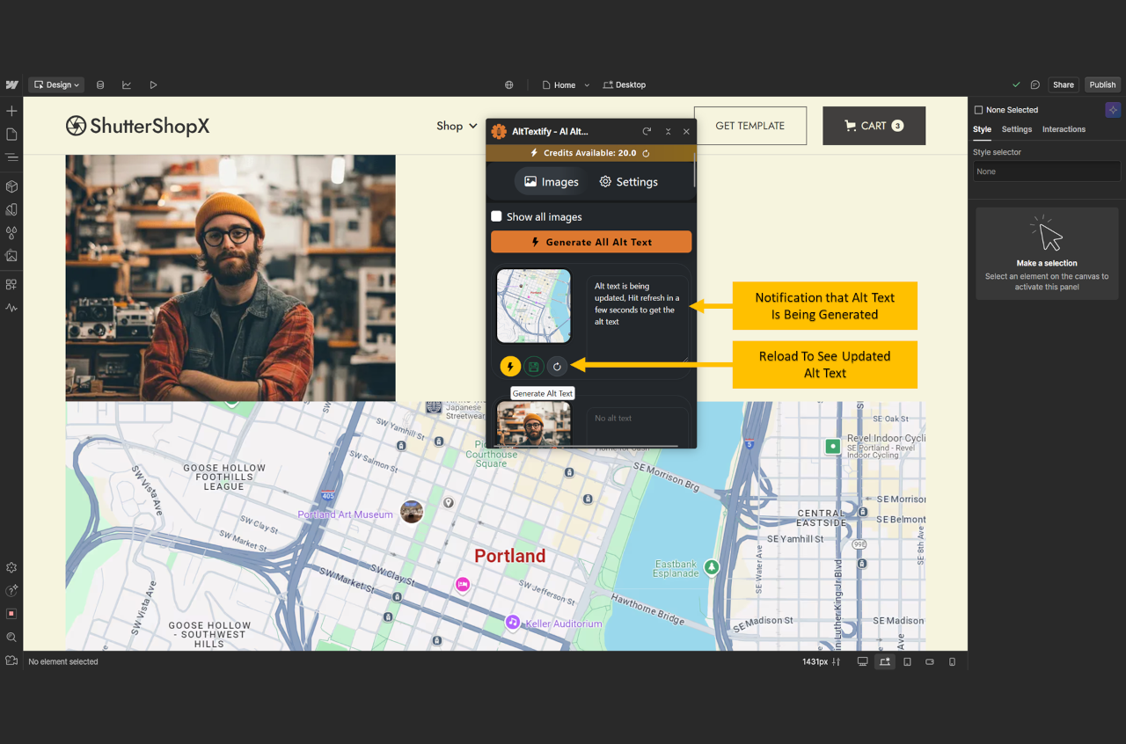Image resolution: width=1126 pixels, height=744 pixels.
Task: Switch to the Interactions tab
Action: (x=1064, y=129)
